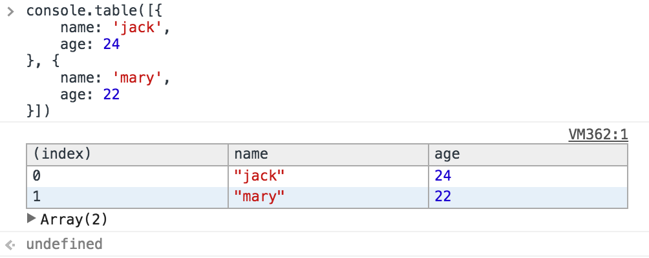Click the closing }]) code line

pos(38,112)
